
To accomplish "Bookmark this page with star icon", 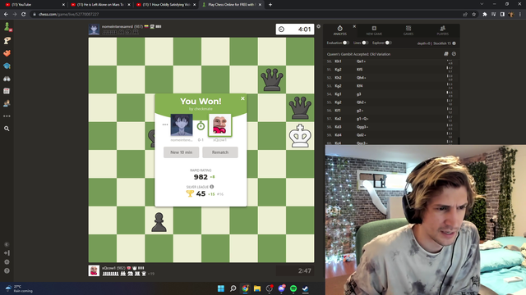I will coord(473,15).
